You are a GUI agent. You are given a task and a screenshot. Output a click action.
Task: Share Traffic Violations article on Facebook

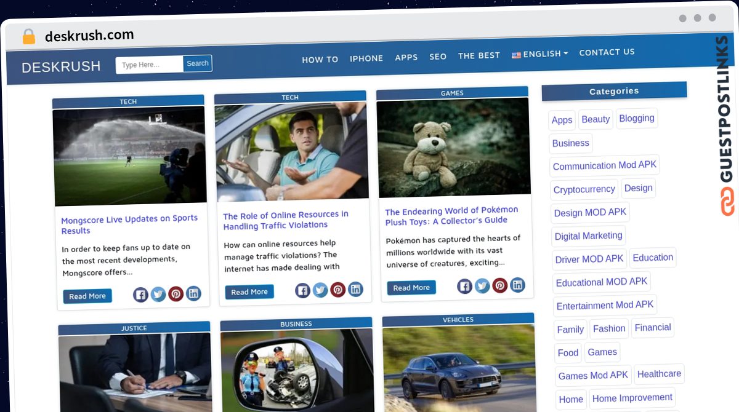(x=302, y=290)
